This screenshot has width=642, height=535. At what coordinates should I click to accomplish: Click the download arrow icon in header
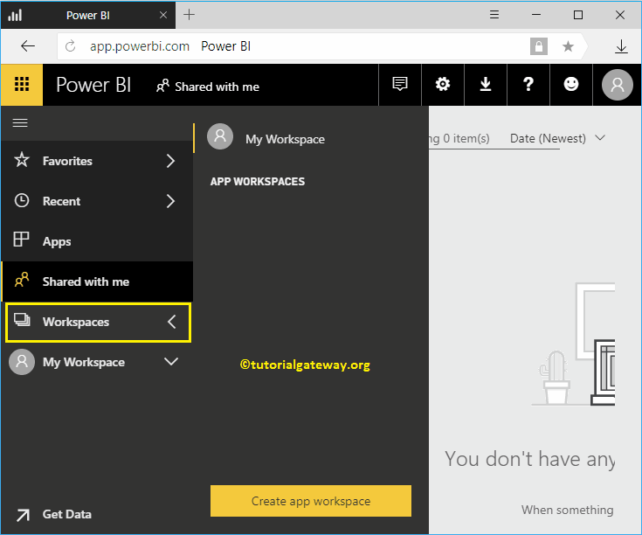pos(486,85)
